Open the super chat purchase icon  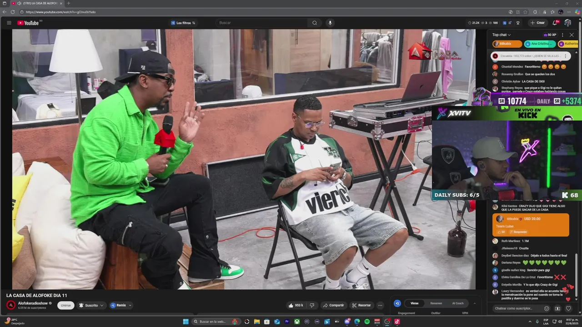(x=557, y=308)
